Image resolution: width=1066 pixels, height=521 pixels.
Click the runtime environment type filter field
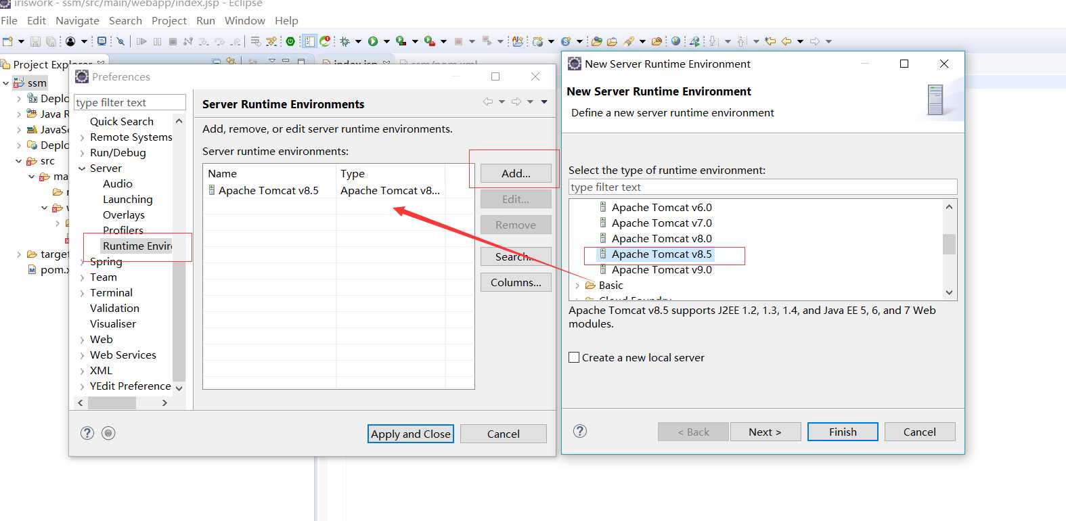763,187
